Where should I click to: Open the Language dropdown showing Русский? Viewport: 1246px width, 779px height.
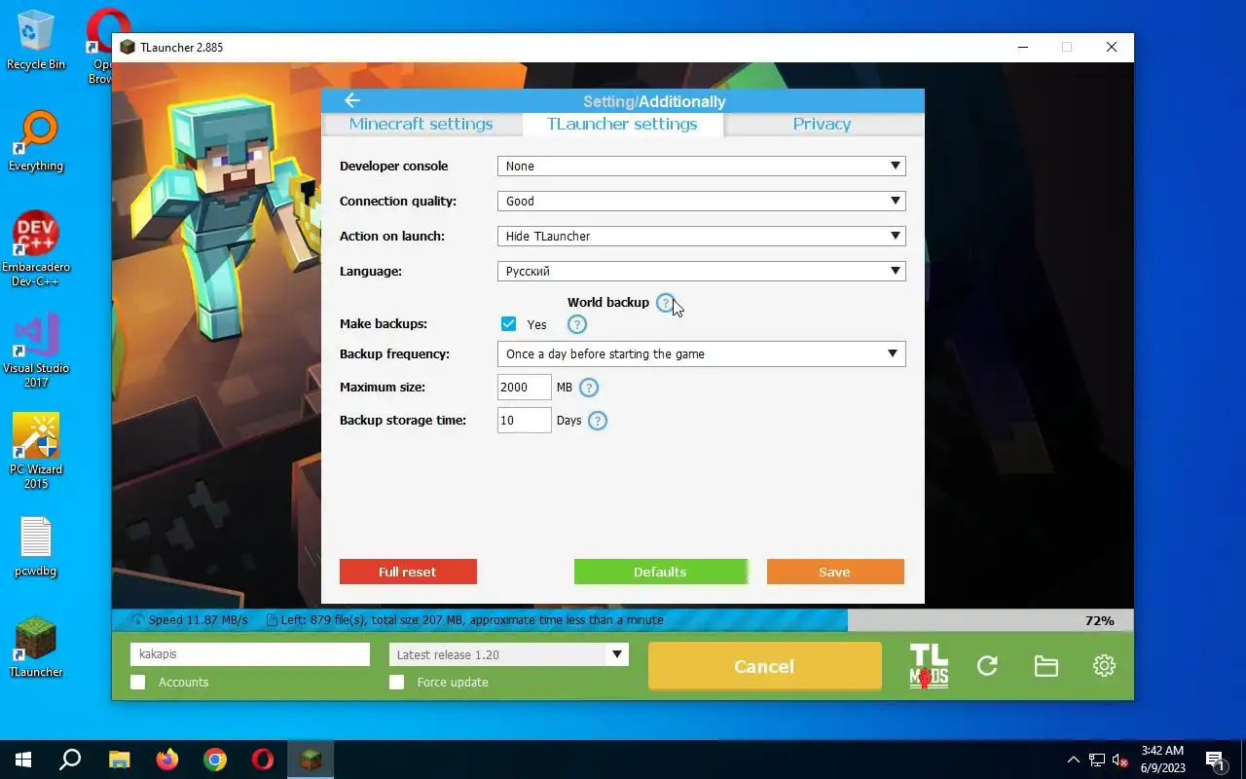702,272
